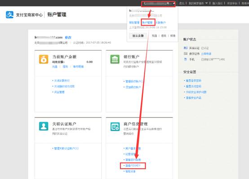Click 立即申请 next to 数字证书
This screenshot has height=179, width=249.
tap(206, 54)
